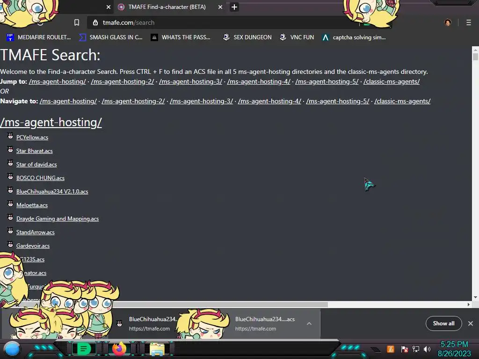The image size is (479, 359).
Task: Close the TMAFE Find-a-character tab
Action: tap(220, 7)
